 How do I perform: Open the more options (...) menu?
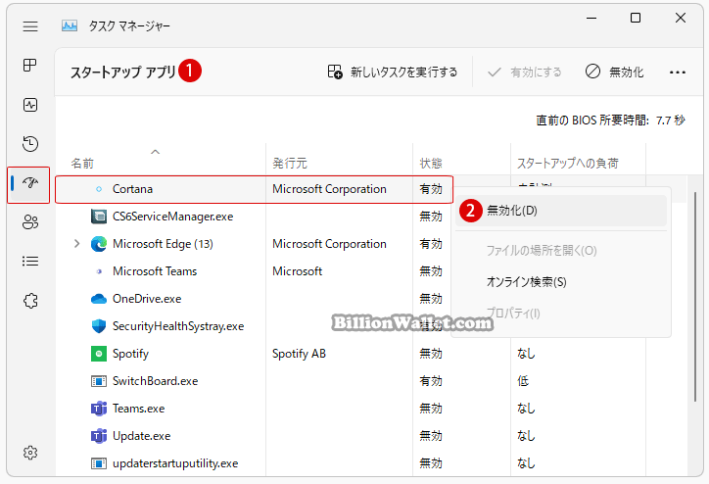(x=678, y=73)
